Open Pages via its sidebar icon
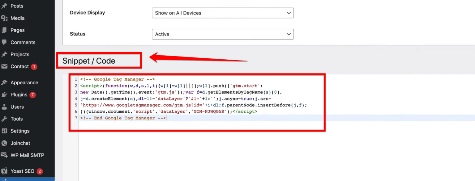 pos(5,30)
